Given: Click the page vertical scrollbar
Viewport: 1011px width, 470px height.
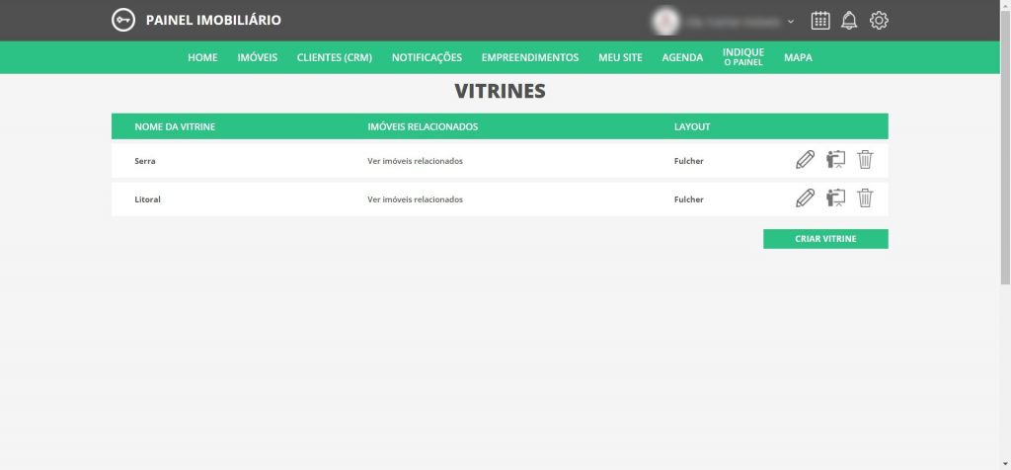Looking at the screenshot, I should tap(1005, 148).
